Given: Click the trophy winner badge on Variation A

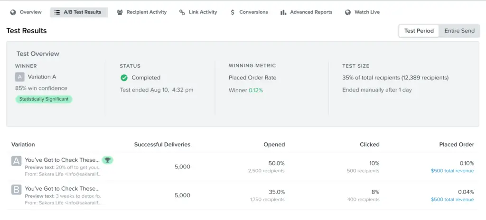Looking at the screenshot, I should coord(108,160).
